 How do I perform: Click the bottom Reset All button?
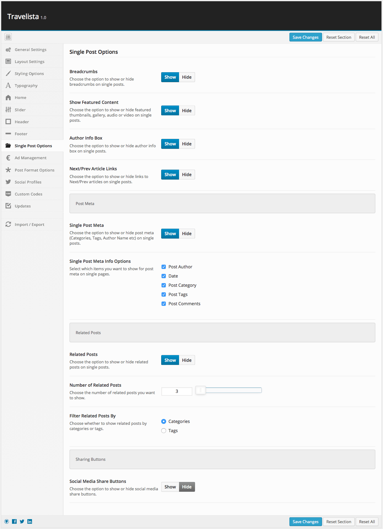[367, 522]
